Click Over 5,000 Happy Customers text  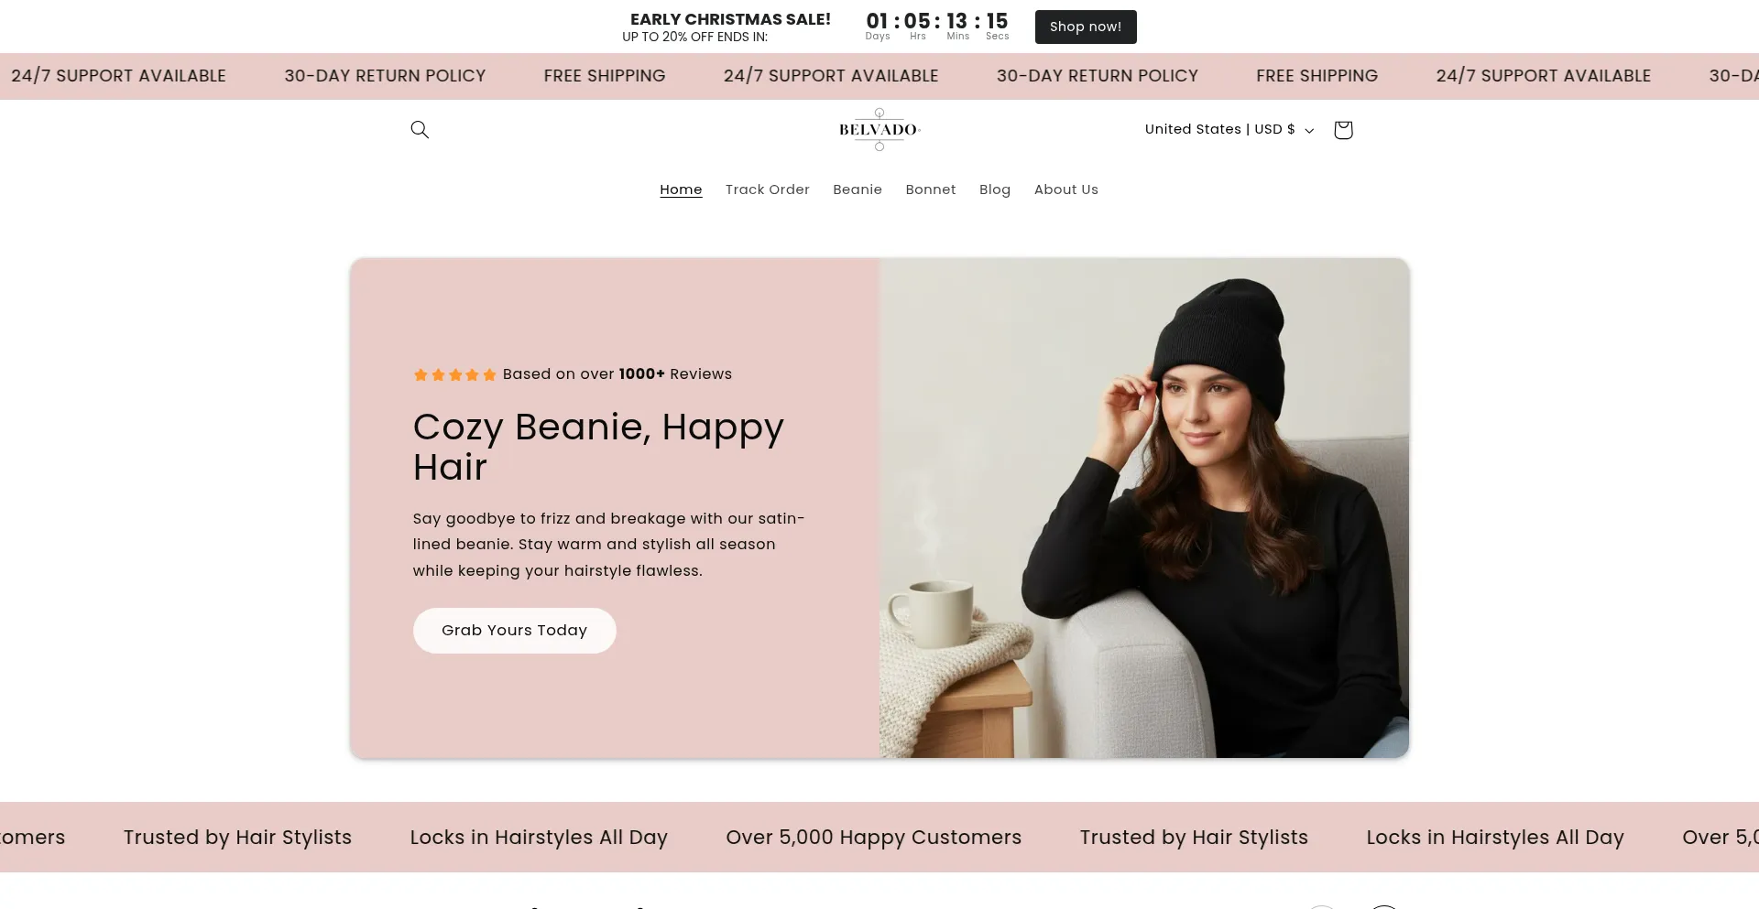(873, 838)
